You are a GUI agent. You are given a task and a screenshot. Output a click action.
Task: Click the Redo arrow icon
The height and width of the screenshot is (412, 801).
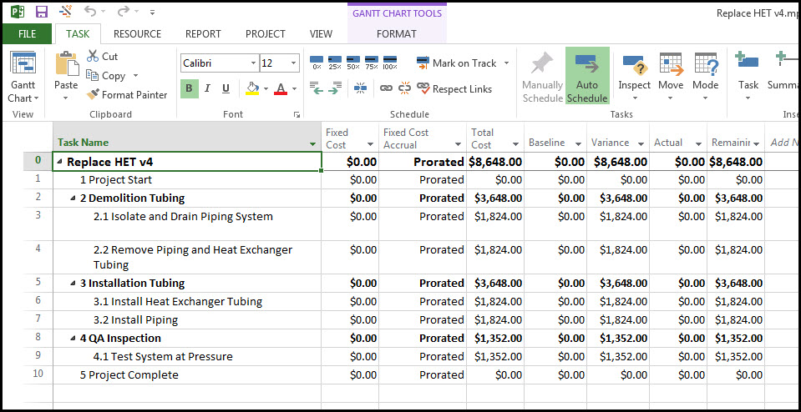pyautogui.click(x=123, y=11)
